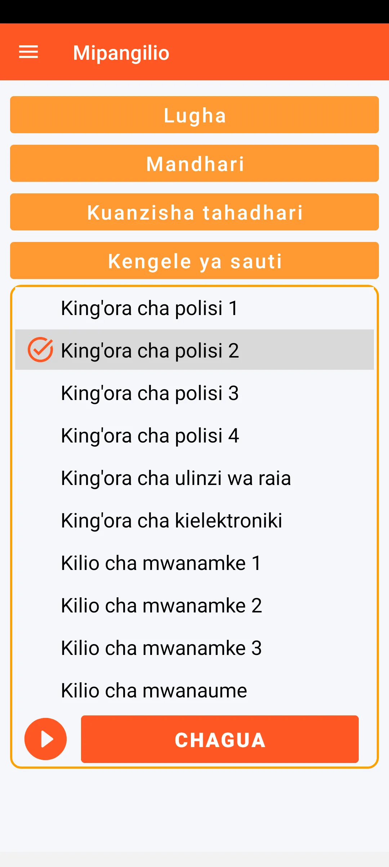Click the checkmark icon beside King'ora cha polisi 2
Image resolution: width=389 pixels, height=867 pixels.
click(x=40, y=350)
